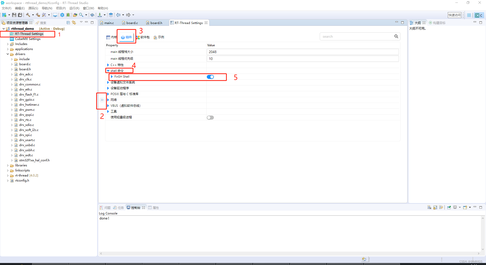The height and width of the screenshot is (265, 486).
Task: Switch to the main.c editor tab
Action: pos(107,23)
